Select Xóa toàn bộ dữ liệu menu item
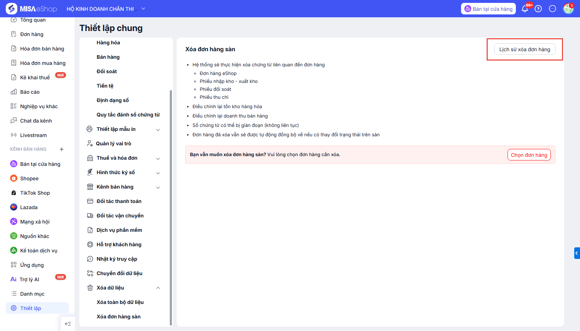Screen dimensions: 580x331 click(120, 302)
